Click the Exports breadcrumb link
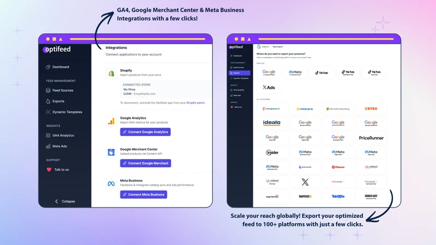The height and width of the screenshot is (245, 436). 265,47
